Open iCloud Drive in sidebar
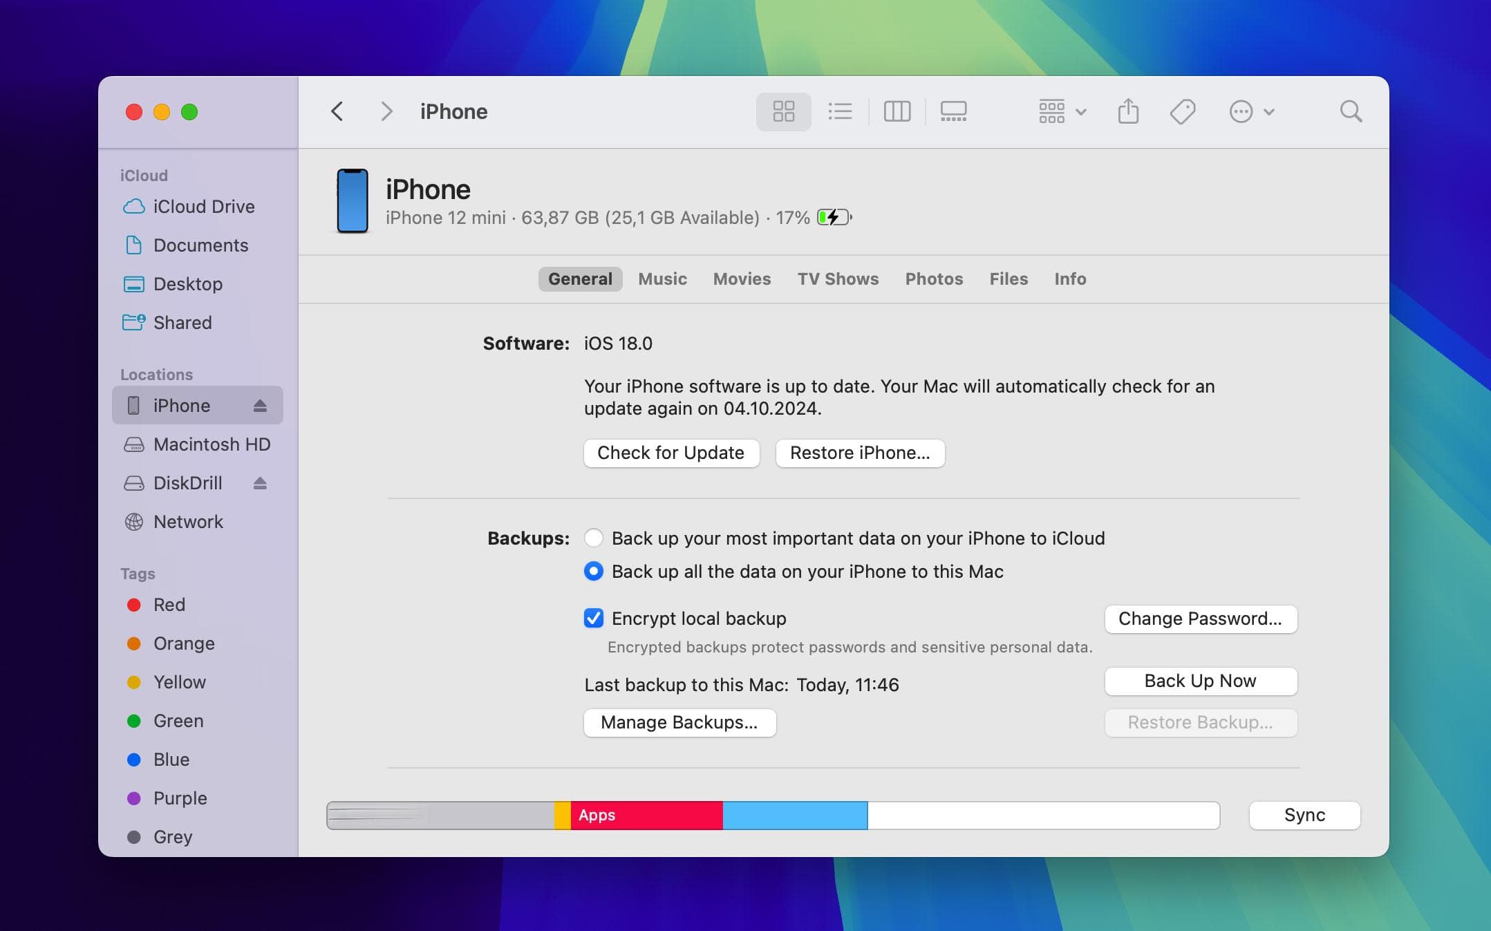The width and height of the screenshot is (1491, 931). pyautogui.click(x=198, y=207)
